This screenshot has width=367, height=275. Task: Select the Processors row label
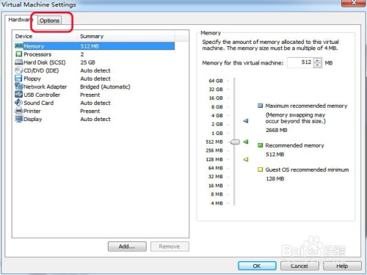pyautogui.click(x=37, y=54)
